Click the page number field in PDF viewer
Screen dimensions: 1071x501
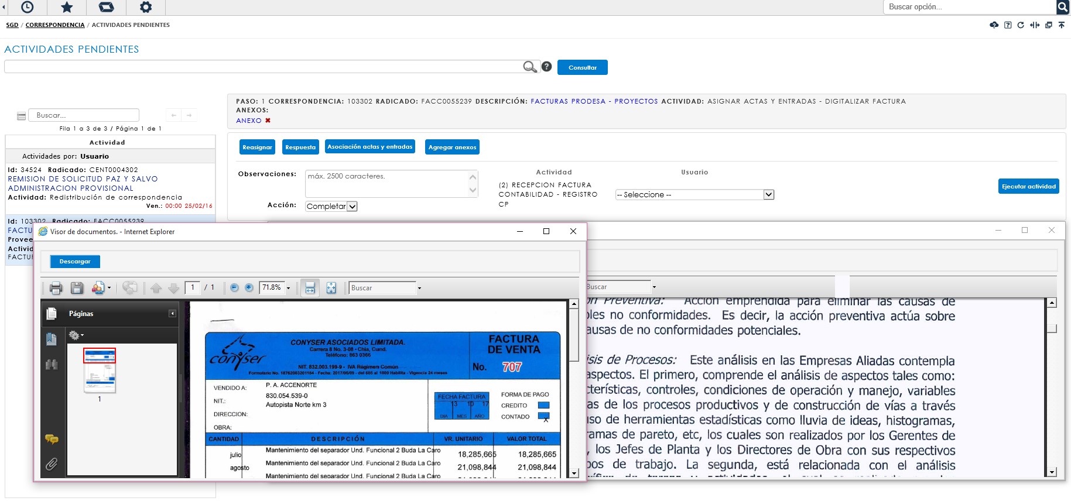pos(193,287)
